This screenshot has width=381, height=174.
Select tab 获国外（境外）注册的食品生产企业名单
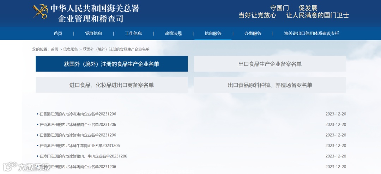pos(111,64)
